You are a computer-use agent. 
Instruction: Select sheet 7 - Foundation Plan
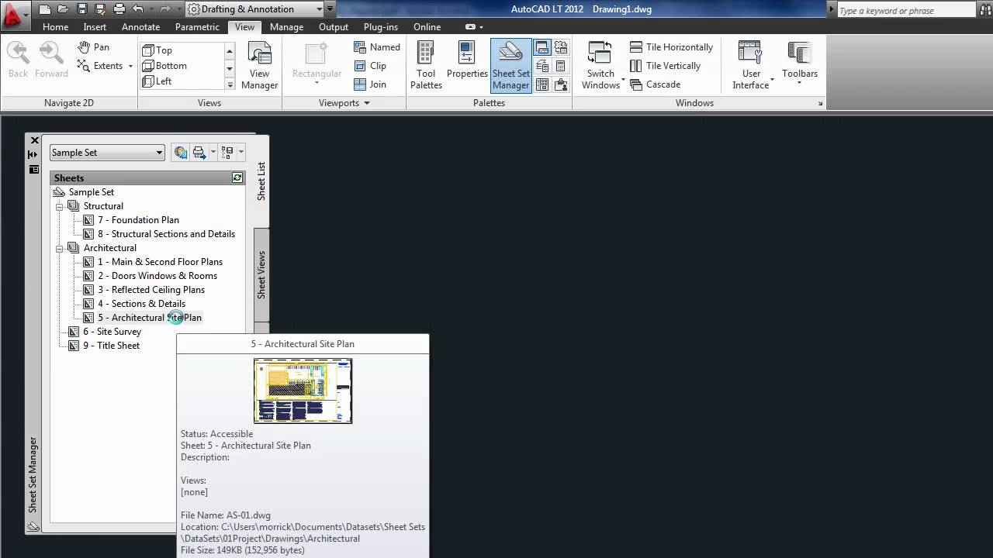138,220
